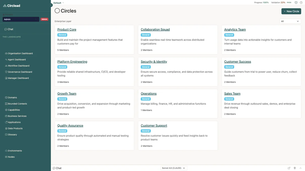Click '1 Members' on Operations card
This screenshot has height=171, width=305.
[x=146, y=110]
